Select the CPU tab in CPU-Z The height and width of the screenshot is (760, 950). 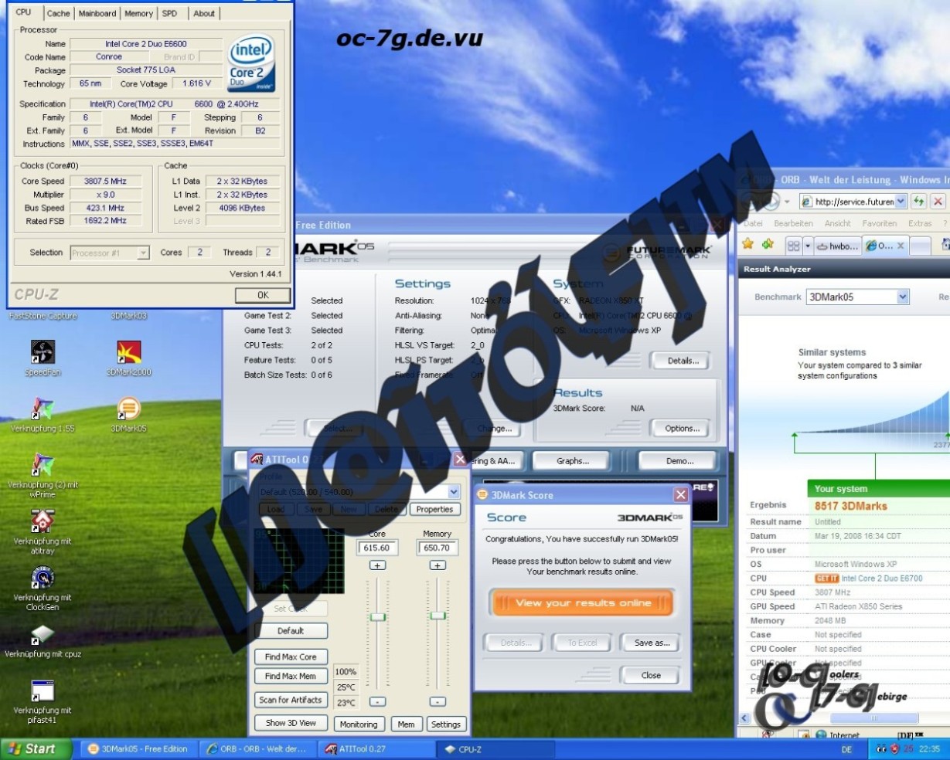coord(24,12)
